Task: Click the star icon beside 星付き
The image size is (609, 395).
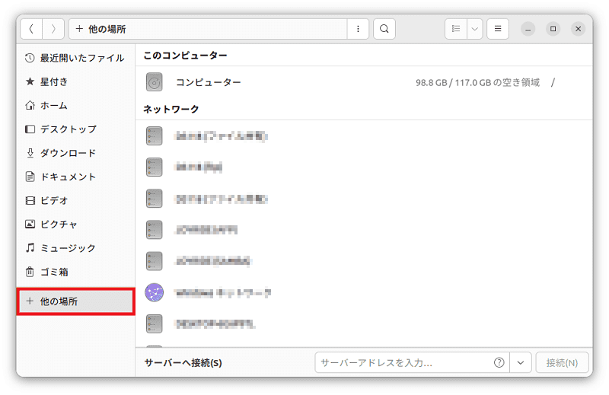Action: coord(30,81)
